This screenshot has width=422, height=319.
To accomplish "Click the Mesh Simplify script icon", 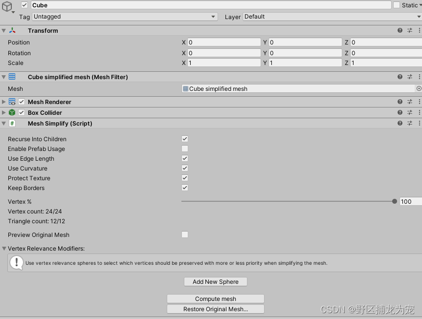I will (x=12, y=123).
